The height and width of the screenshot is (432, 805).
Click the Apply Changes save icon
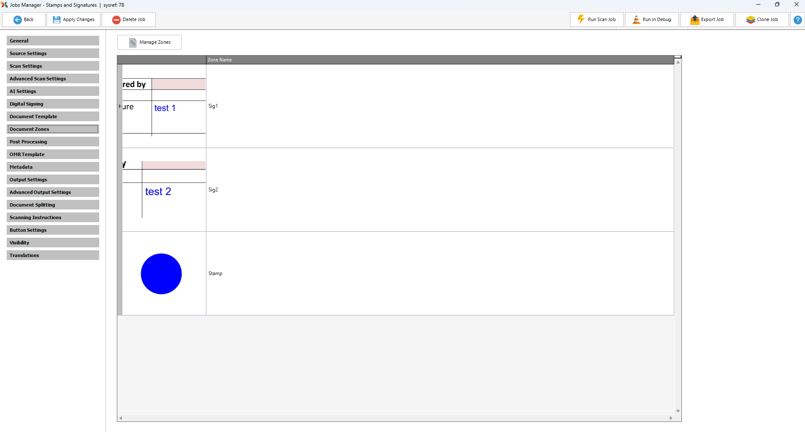click(57, 20)
